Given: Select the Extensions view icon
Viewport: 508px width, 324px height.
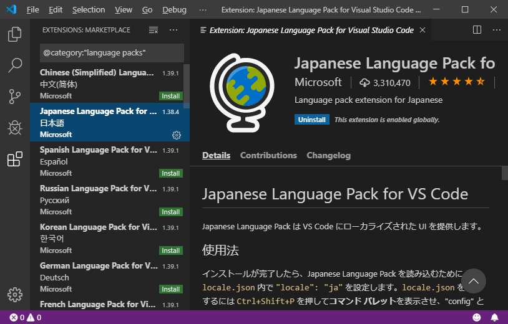Looking at the screenshot, I should tap(14, 159).
